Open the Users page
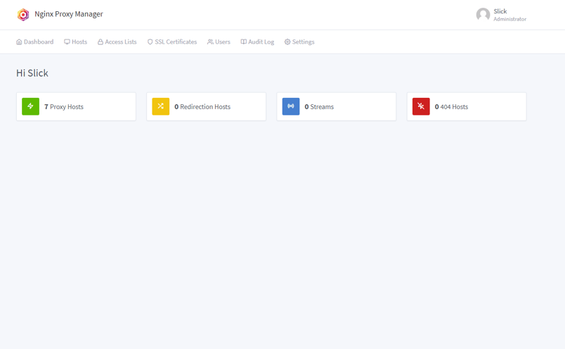The width and height of the screenshot is (565, 349). [x=219, y=42]
